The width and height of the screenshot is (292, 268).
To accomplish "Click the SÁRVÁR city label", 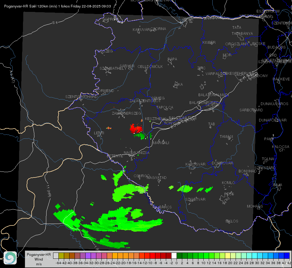I will point(127,66).
